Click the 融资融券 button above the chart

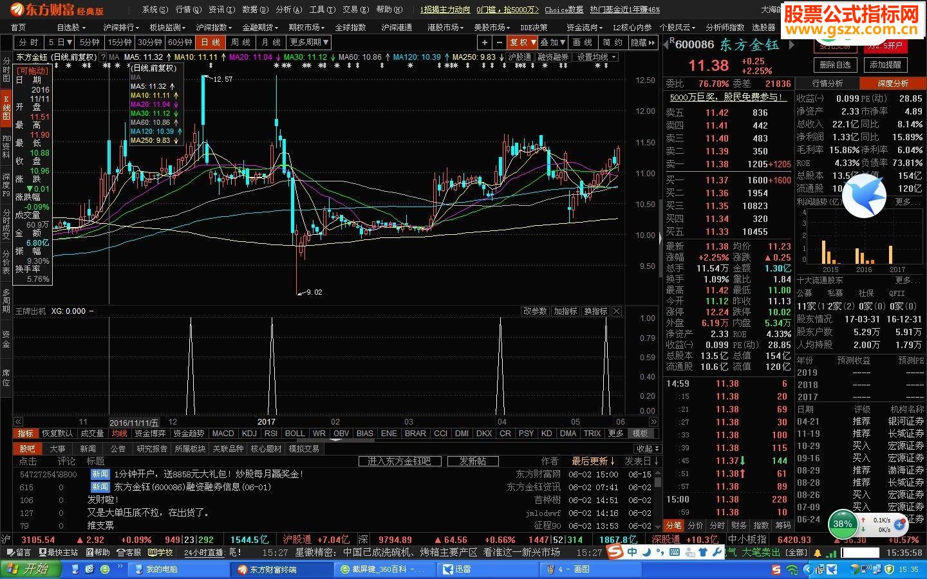pos(553,57)
